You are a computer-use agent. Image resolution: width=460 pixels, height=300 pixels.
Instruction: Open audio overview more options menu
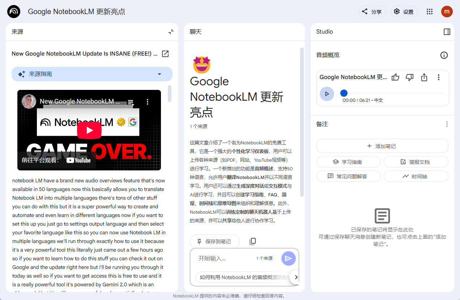point(438,77)
